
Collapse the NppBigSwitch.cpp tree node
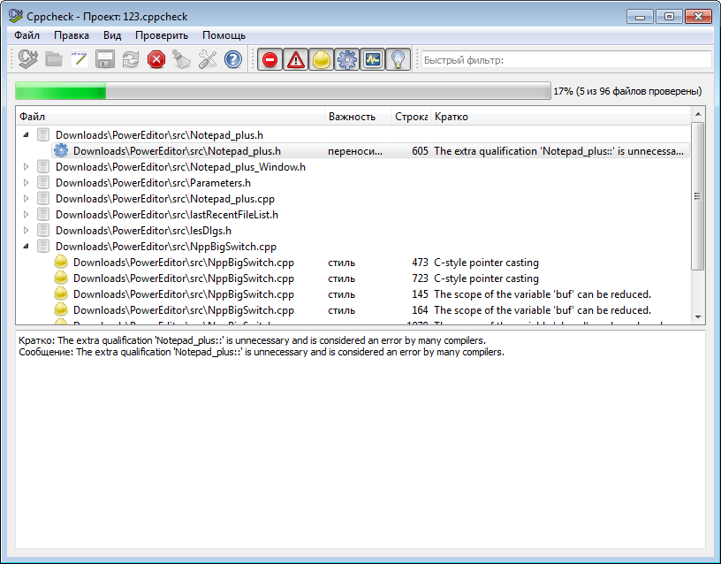coord(27,246)
